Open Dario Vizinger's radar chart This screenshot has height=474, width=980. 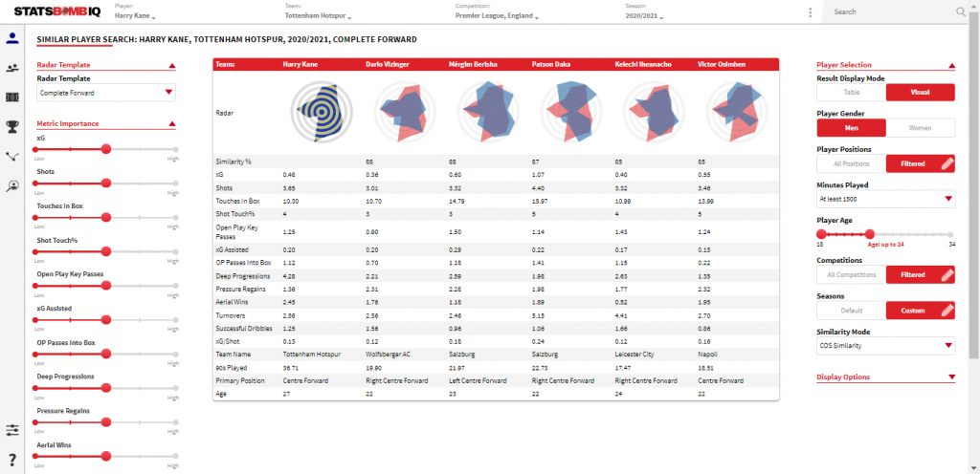pos(405,112)
